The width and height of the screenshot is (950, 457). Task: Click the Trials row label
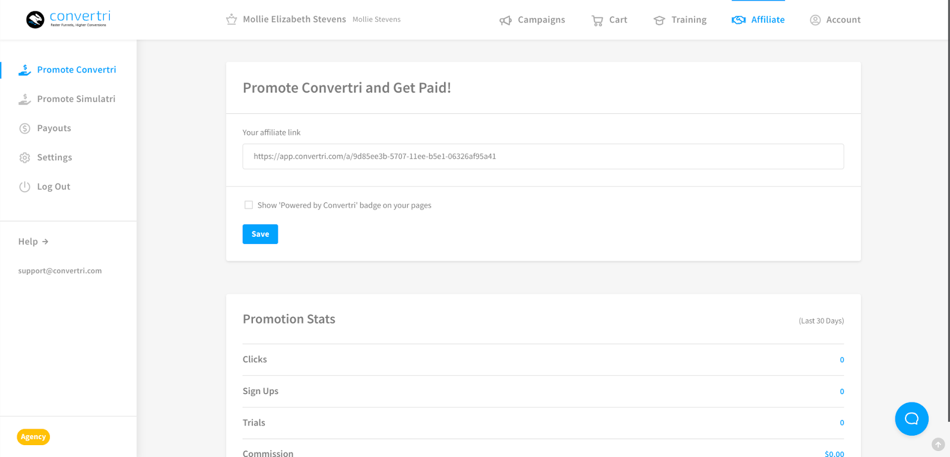[x=254, y=423]
